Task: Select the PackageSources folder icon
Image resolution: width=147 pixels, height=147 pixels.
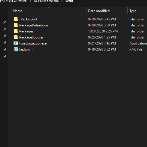Action: tap(16, 37)
